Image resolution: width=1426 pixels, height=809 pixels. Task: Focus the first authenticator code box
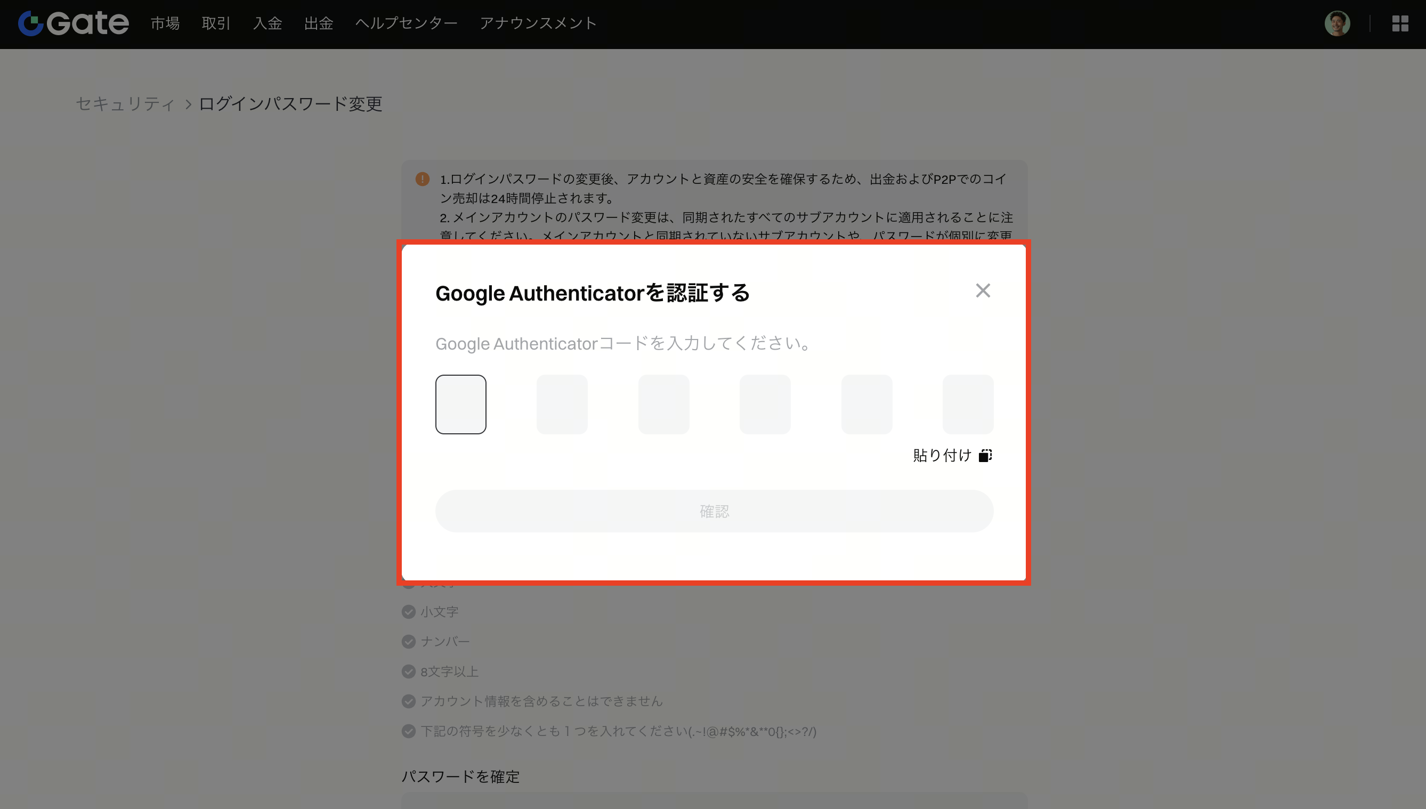click(460, 404)
